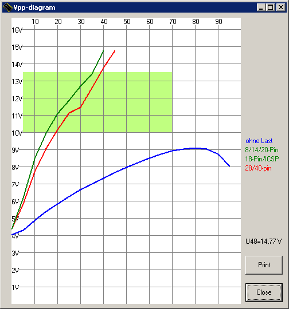The width and height of the screenshot is (289, 309).
Task: Click the '60' top axis label
Action: coord(150,22)
